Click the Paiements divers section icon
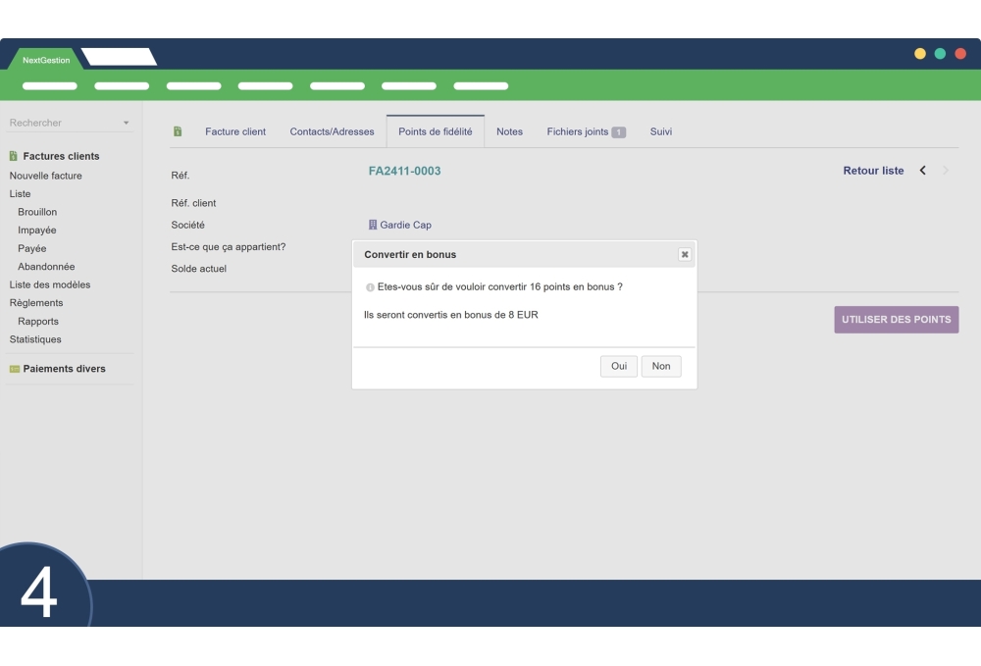Image resolution: width=981 pixels, height=666 pixels. click(14, 369)
